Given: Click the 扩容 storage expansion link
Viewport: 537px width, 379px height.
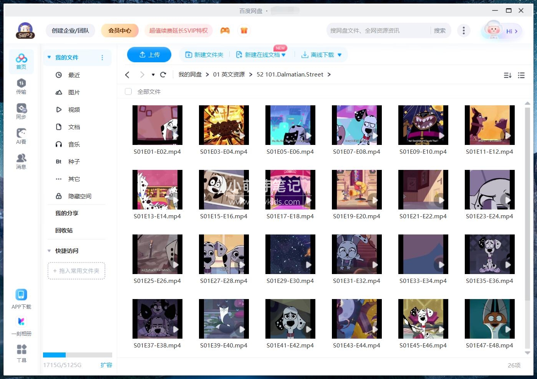Looking at the screenshot, I should (x=106, y=365).
